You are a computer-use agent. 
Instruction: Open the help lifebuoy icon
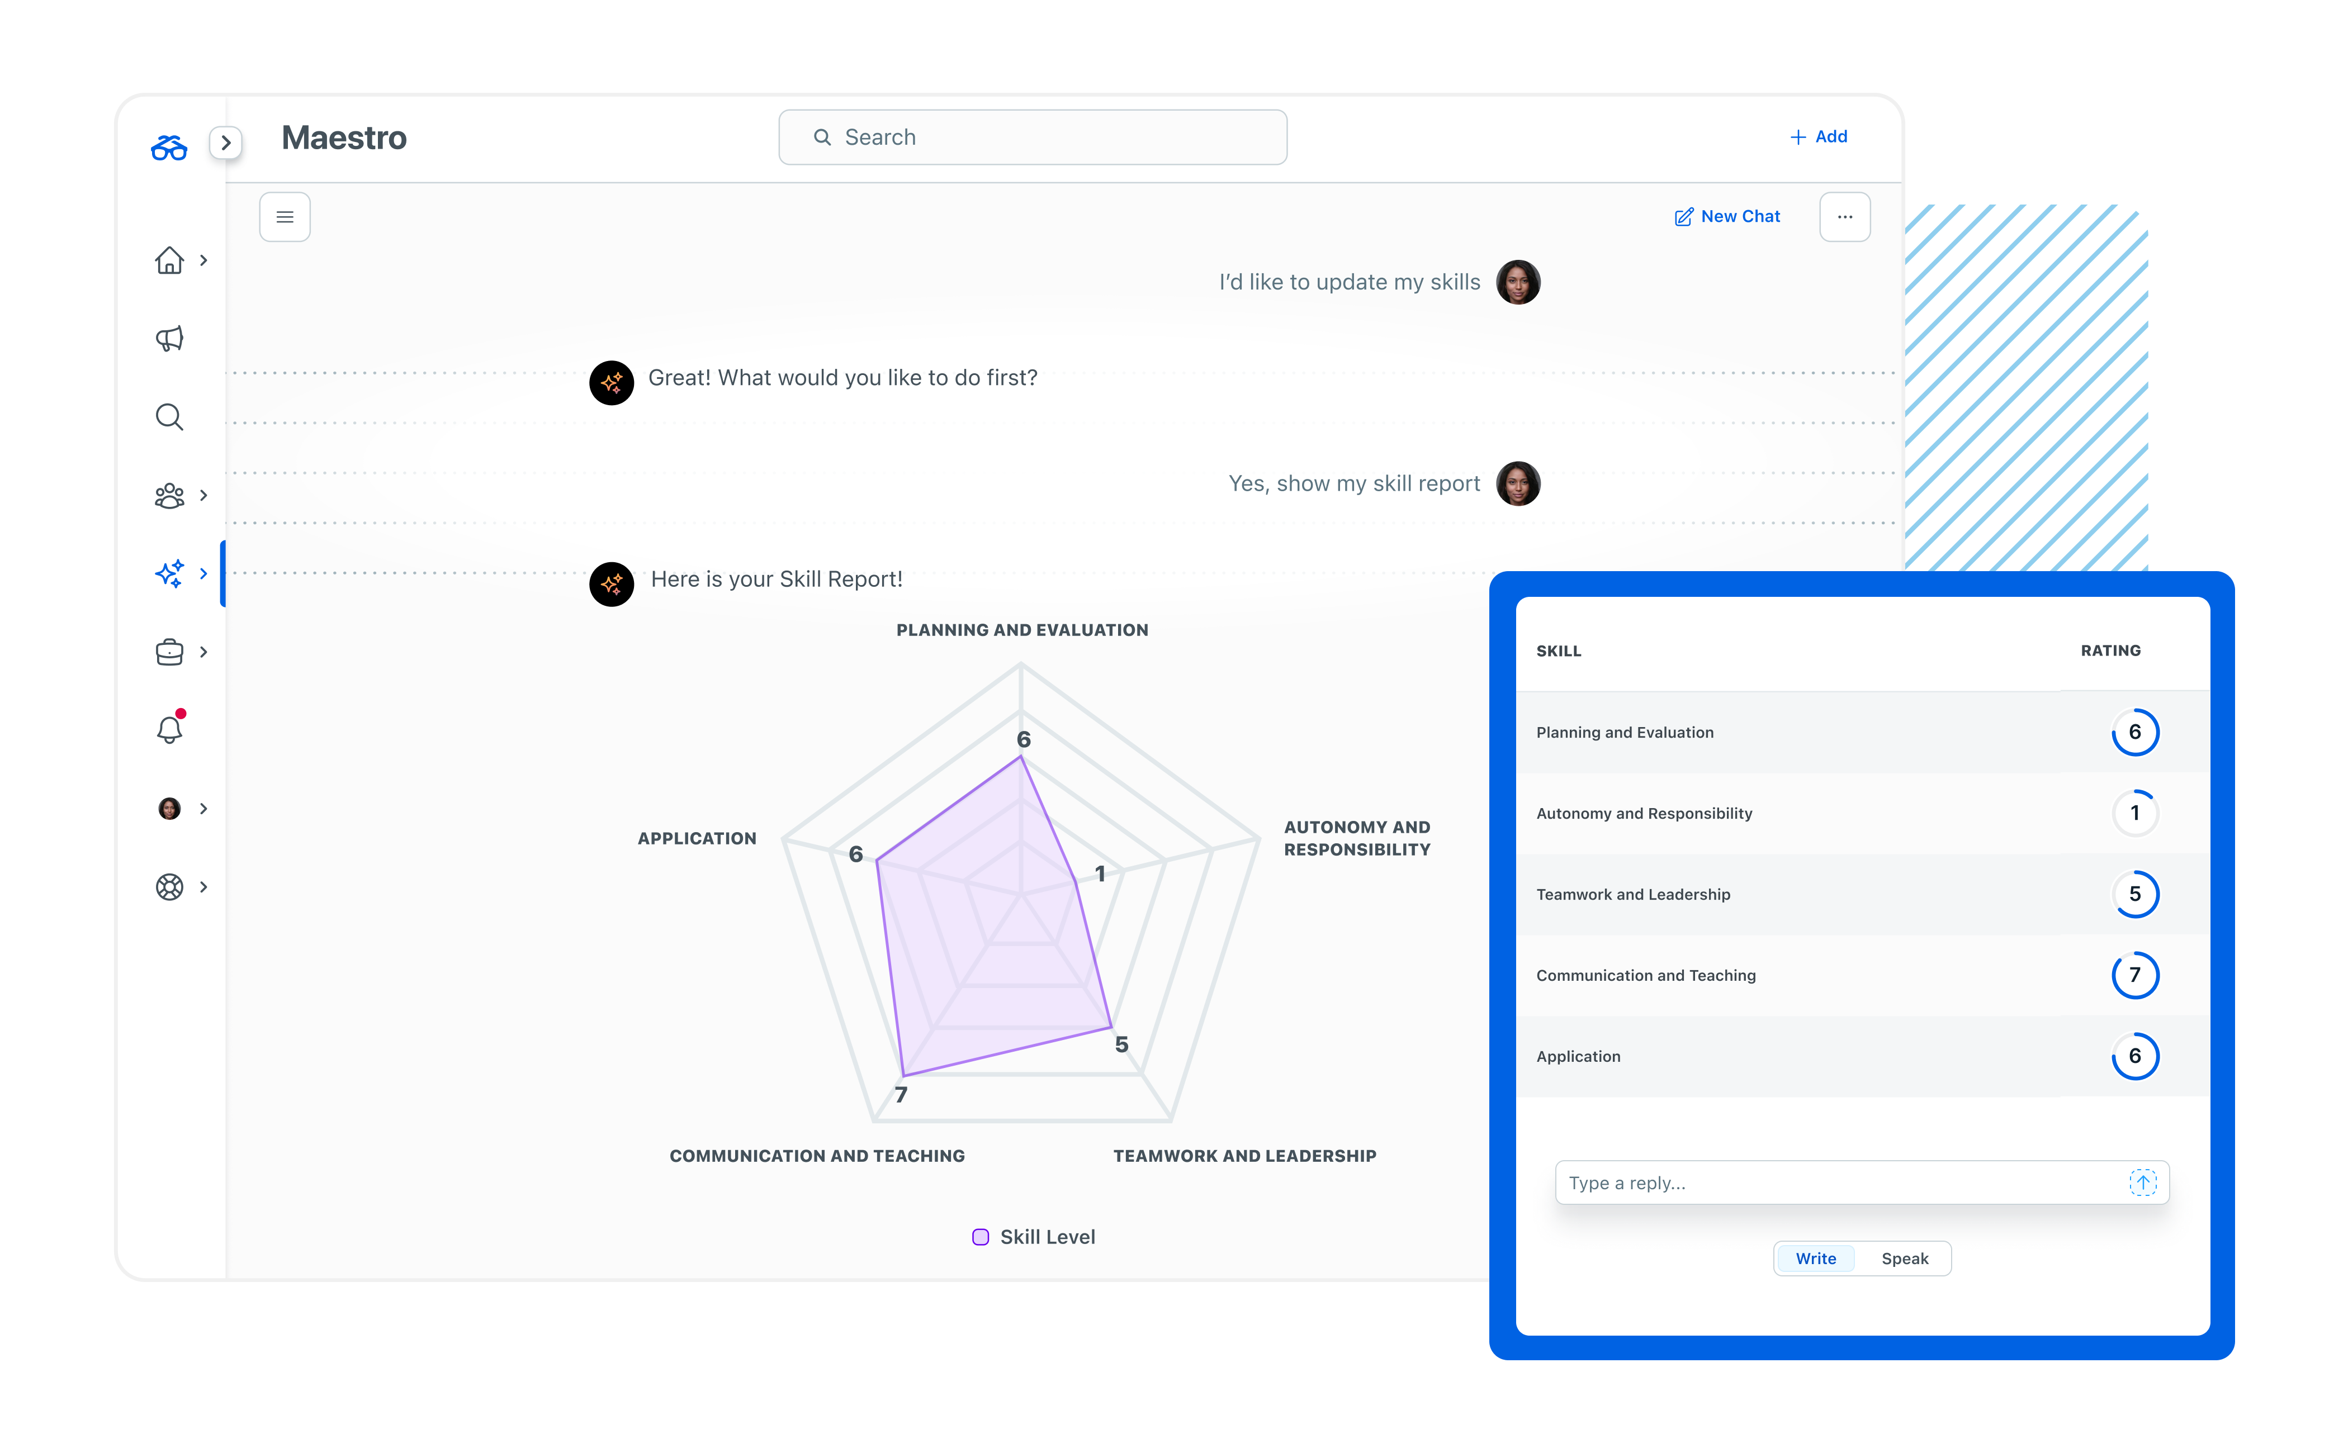coord(169,886)
